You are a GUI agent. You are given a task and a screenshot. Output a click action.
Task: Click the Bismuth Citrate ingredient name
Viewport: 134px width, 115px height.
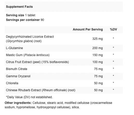pyautogui.click(x=17, y=69)
